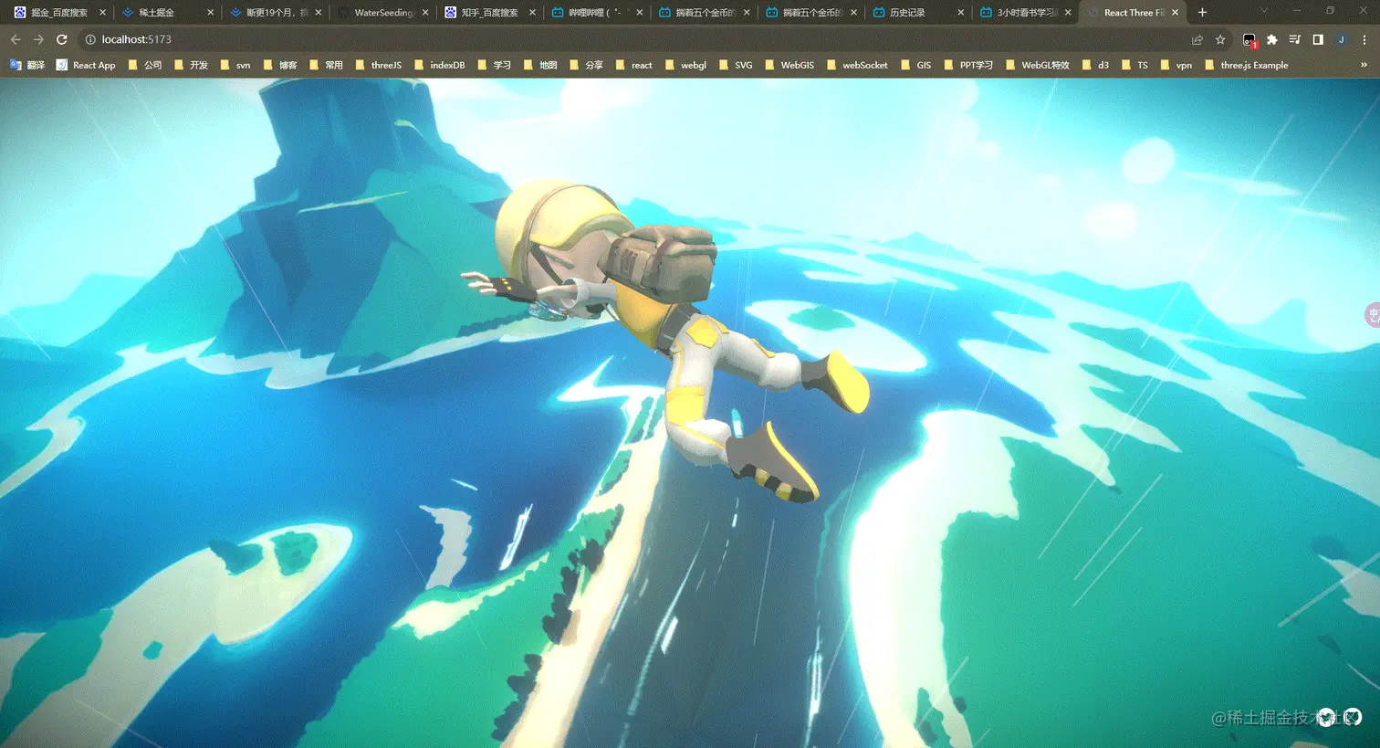
Task: Expand the SVG bookmark folder
Action: (736, 65)
